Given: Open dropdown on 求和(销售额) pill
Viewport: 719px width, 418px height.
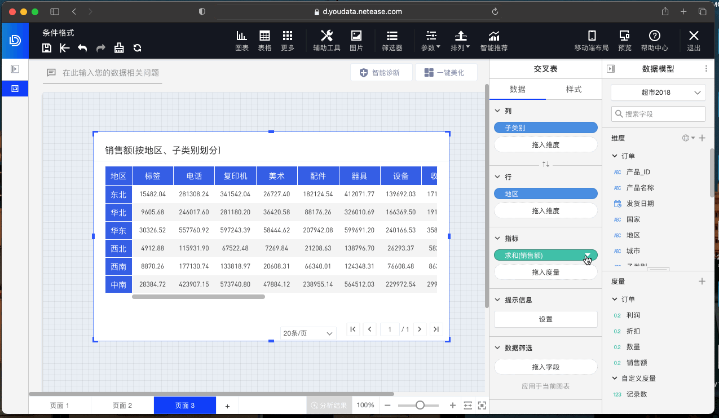Looking at the screenshot, I should coord(588,256).
